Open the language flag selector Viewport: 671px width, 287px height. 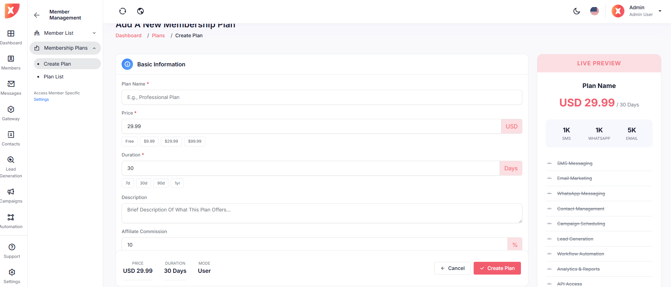(x=594, y=11)
